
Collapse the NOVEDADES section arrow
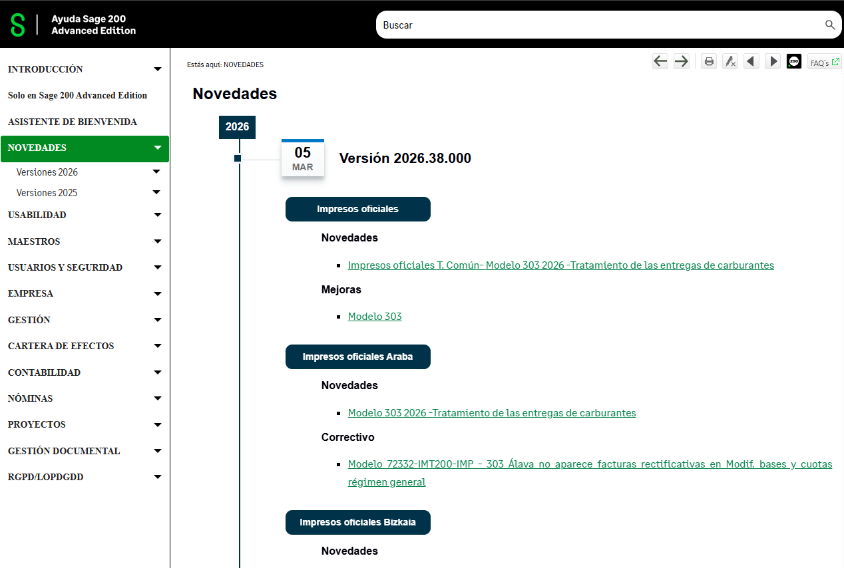coord(158,148)
